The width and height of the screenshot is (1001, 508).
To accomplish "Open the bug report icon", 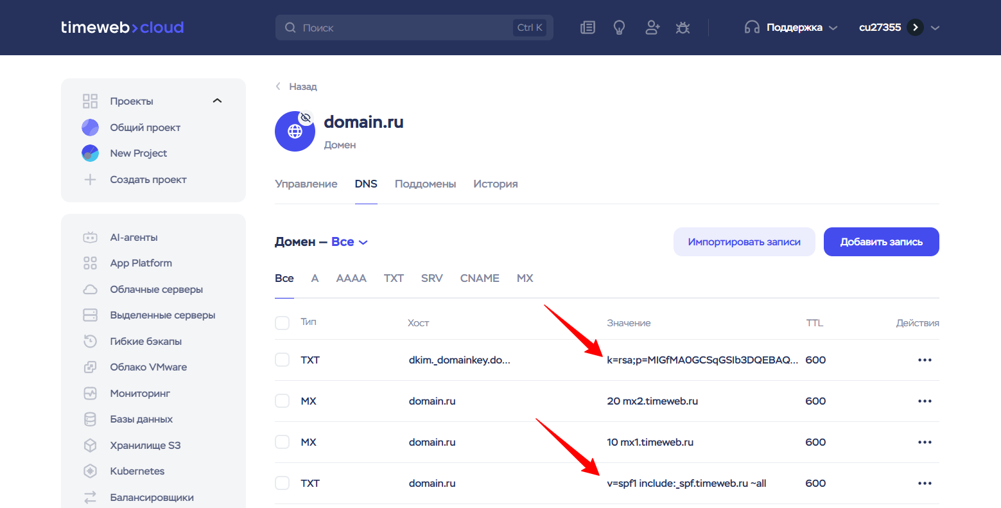I will (683, 28).
